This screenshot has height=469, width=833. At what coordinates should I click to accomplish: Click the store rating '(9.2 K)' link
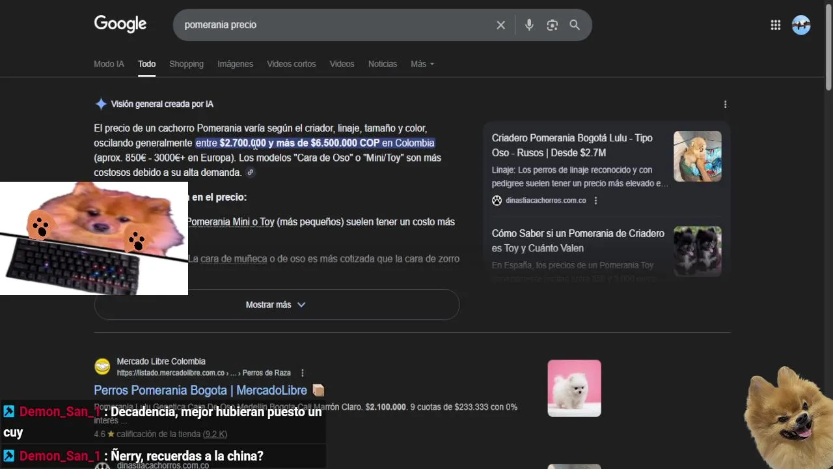point(215,434)
